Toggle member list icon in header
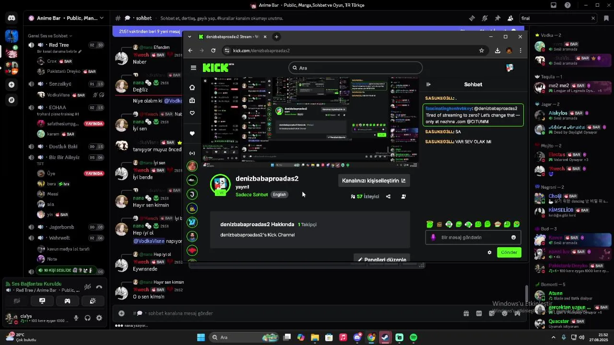Screen dimensions: 614x345 510,18
